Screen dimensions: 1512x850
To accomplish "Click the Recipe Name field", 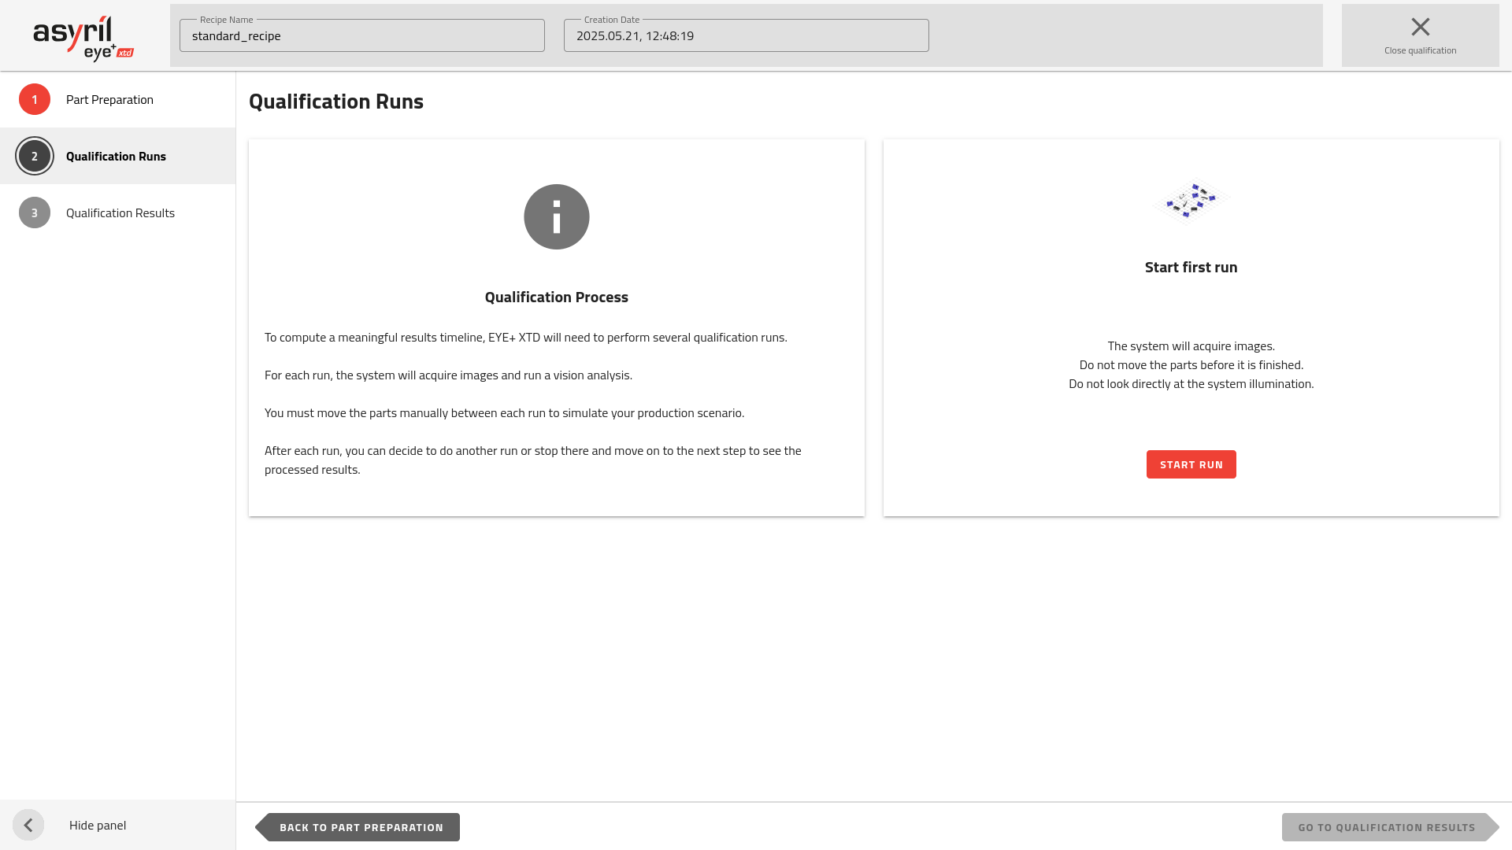I will point(362,35).
